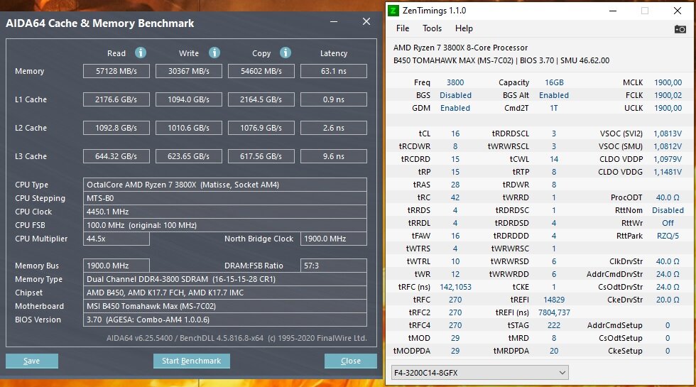
Task: Click the North Bridge Clock 1900.0 MHz field
Action: 334,239
